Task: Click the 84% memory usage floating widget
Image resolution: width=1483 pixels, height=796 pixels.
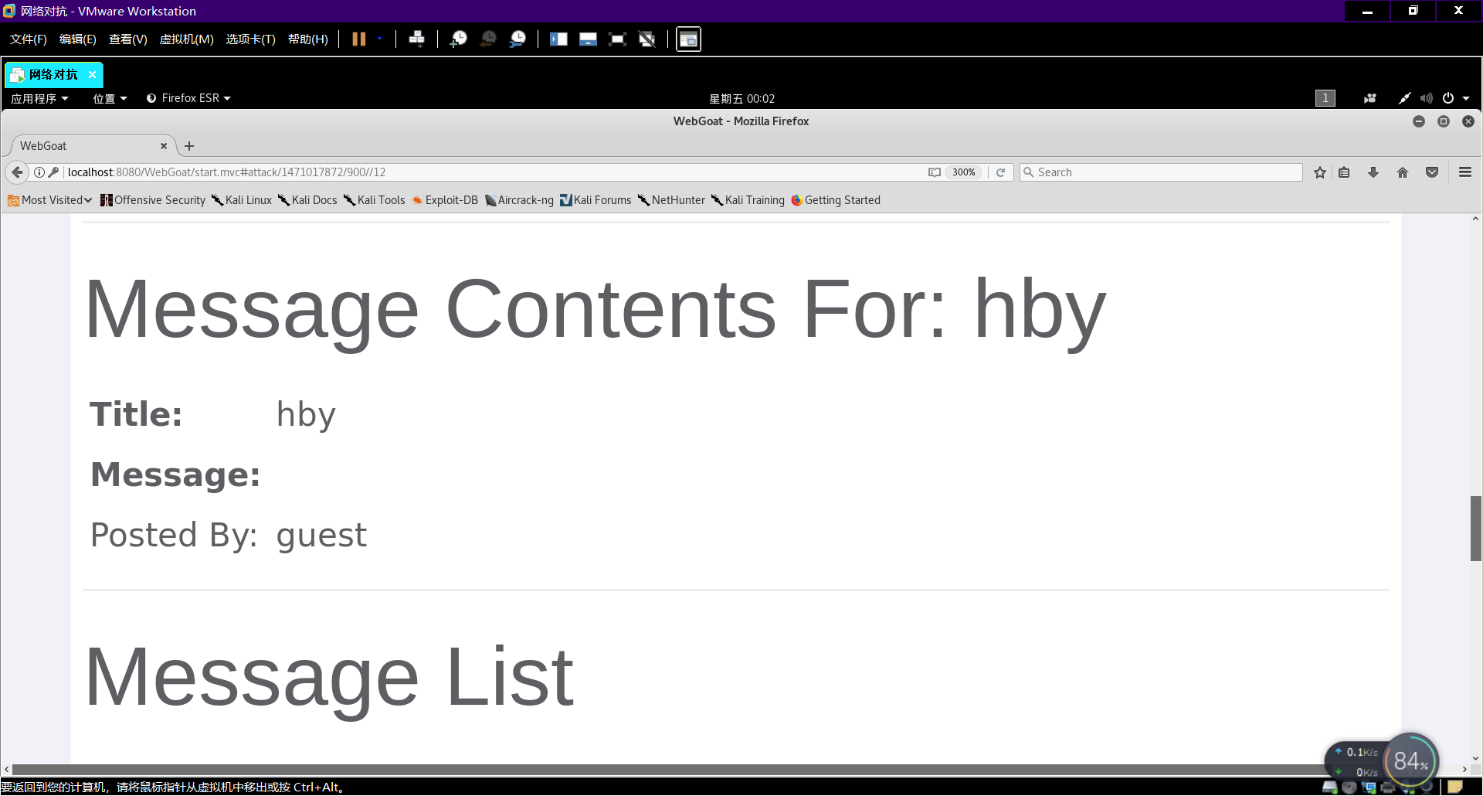Action: click(1410, 762)
